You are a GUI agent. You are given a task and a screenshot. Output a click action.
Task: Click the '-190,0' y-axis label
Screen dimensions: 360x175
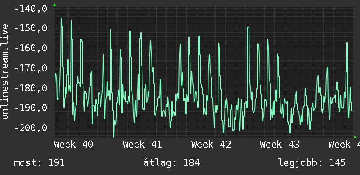(x=31, y=108)
